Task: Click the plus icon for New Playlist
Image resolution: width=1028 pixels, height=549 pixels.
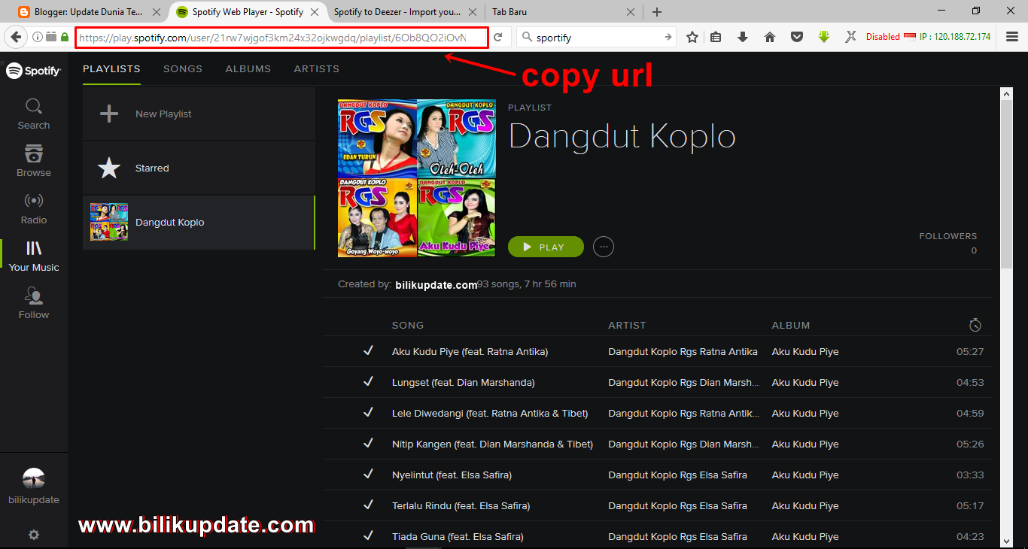Action: click(109, 114)
